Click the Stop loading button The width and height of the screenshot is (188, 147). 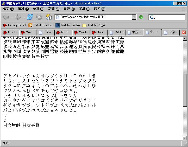[x=39, y=17]
